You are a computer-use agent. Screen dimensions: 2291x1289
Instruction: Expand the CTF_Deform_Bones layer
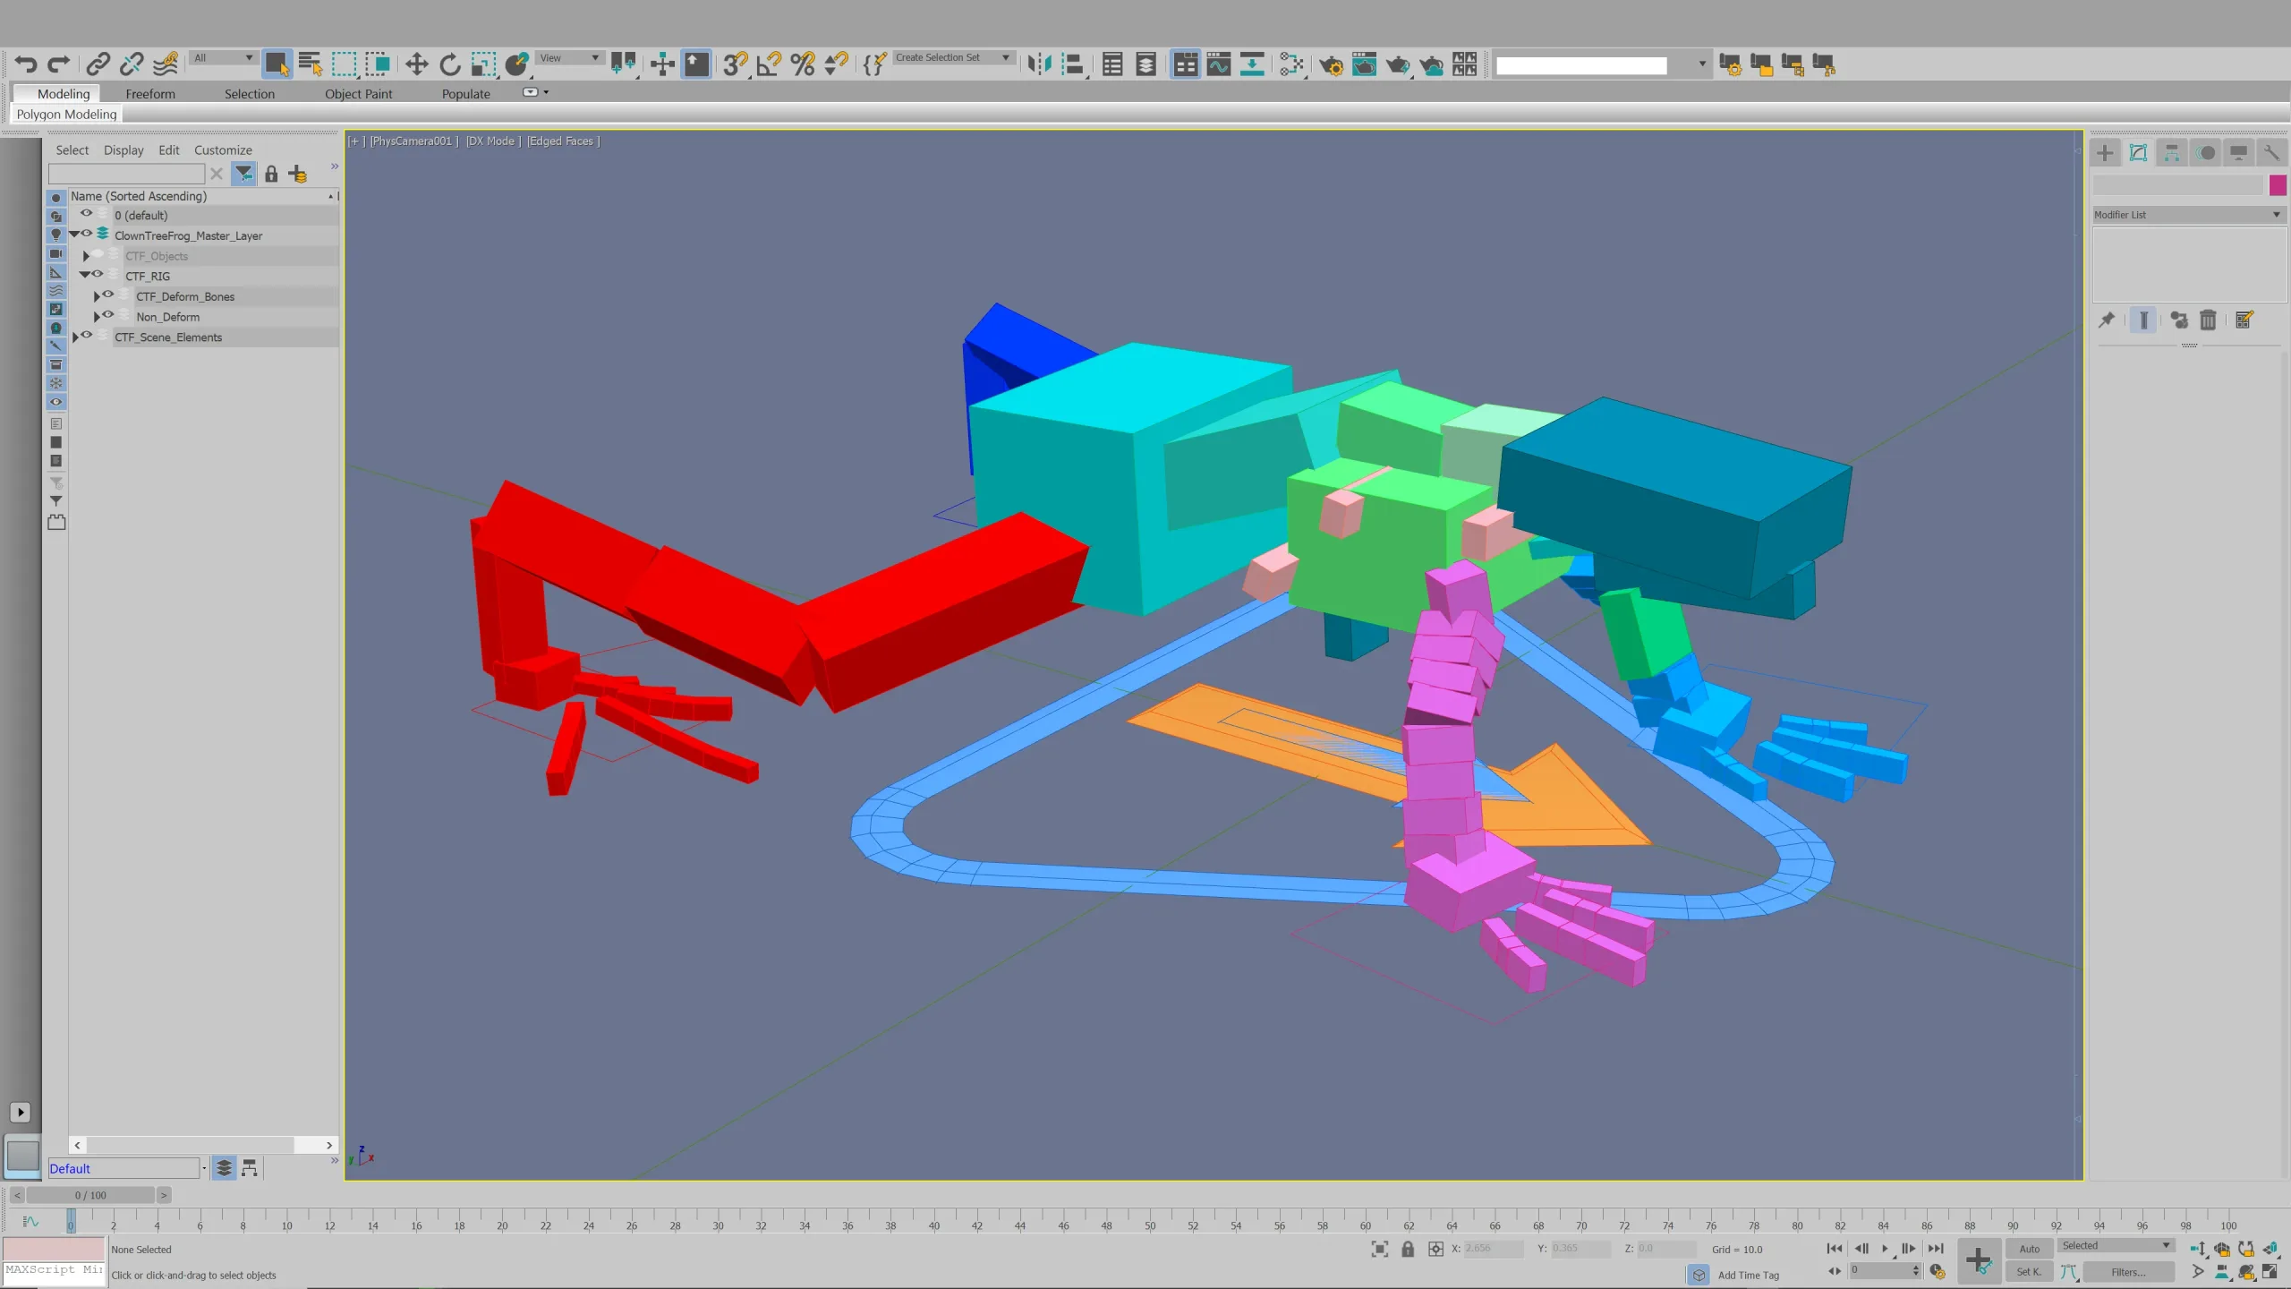[x=97, y=296]
